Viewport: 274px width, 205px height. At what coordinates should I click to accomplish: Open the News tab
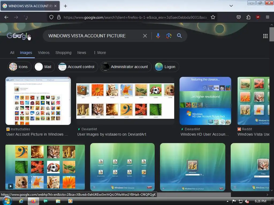click(x=82, y=53)
